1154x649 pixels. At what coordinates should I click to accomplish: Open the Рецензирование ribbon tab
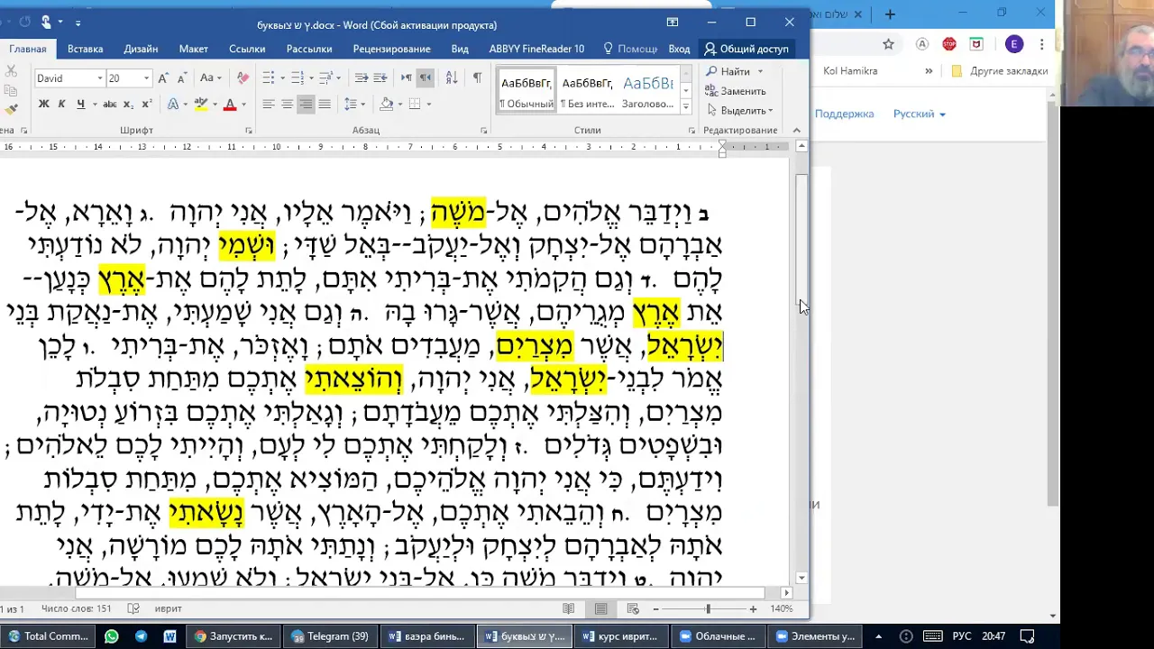click(x=391, y=49)
